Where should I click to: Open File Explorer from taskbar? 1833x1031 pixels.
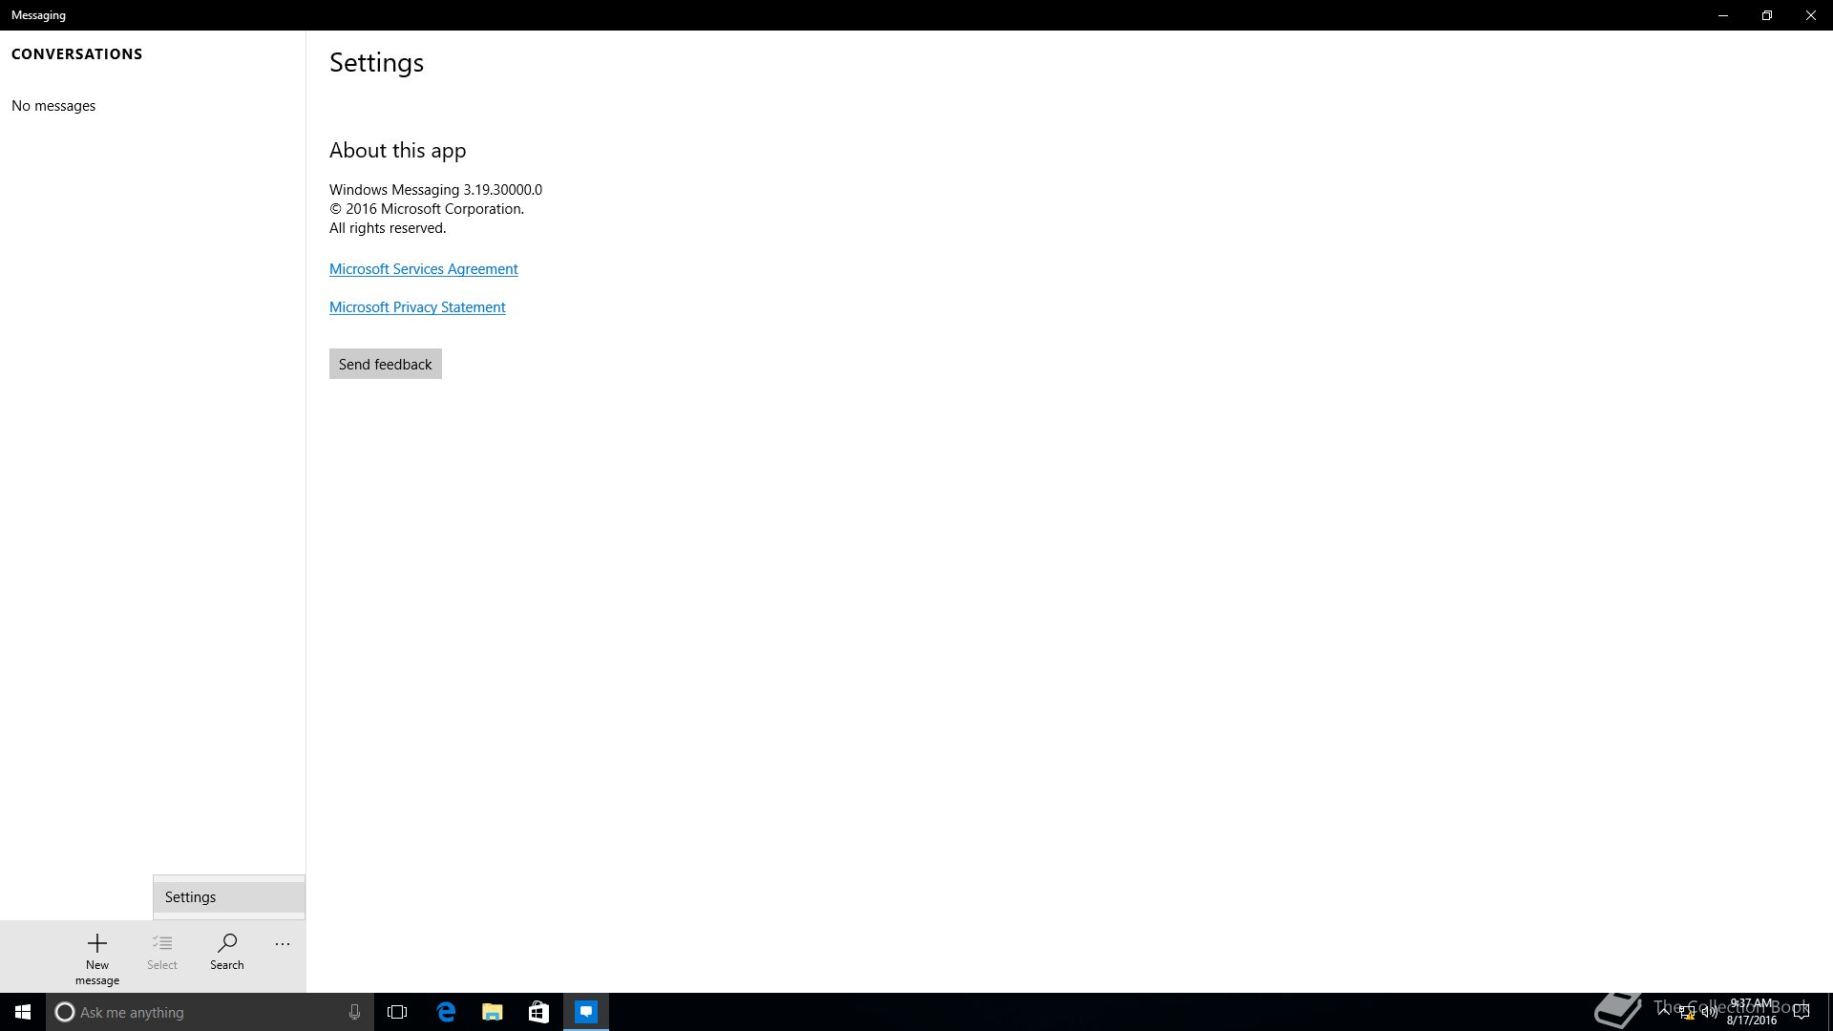[x=492, y=1012]
